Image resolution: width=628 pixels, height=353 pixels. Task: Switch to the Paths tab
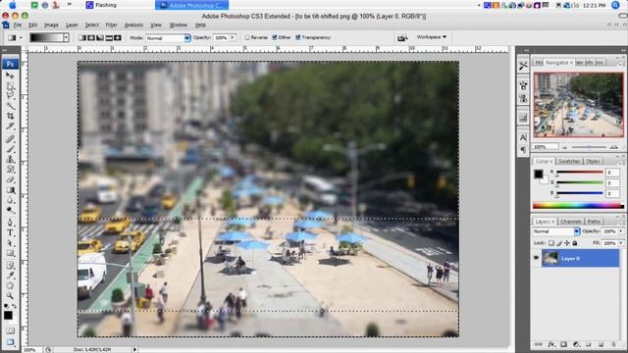594,222
